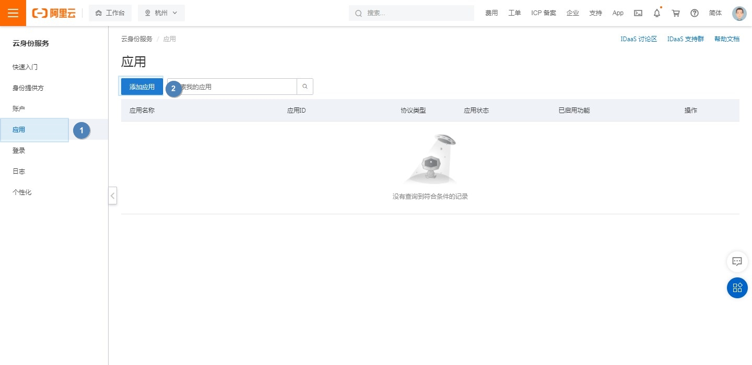Click the 添加应用 button
This screenshot has height=365, width=752.
[142, 87]
